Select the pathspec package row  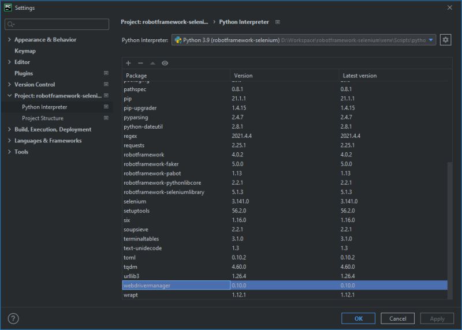pyautogui.click(x=285, y=89)
